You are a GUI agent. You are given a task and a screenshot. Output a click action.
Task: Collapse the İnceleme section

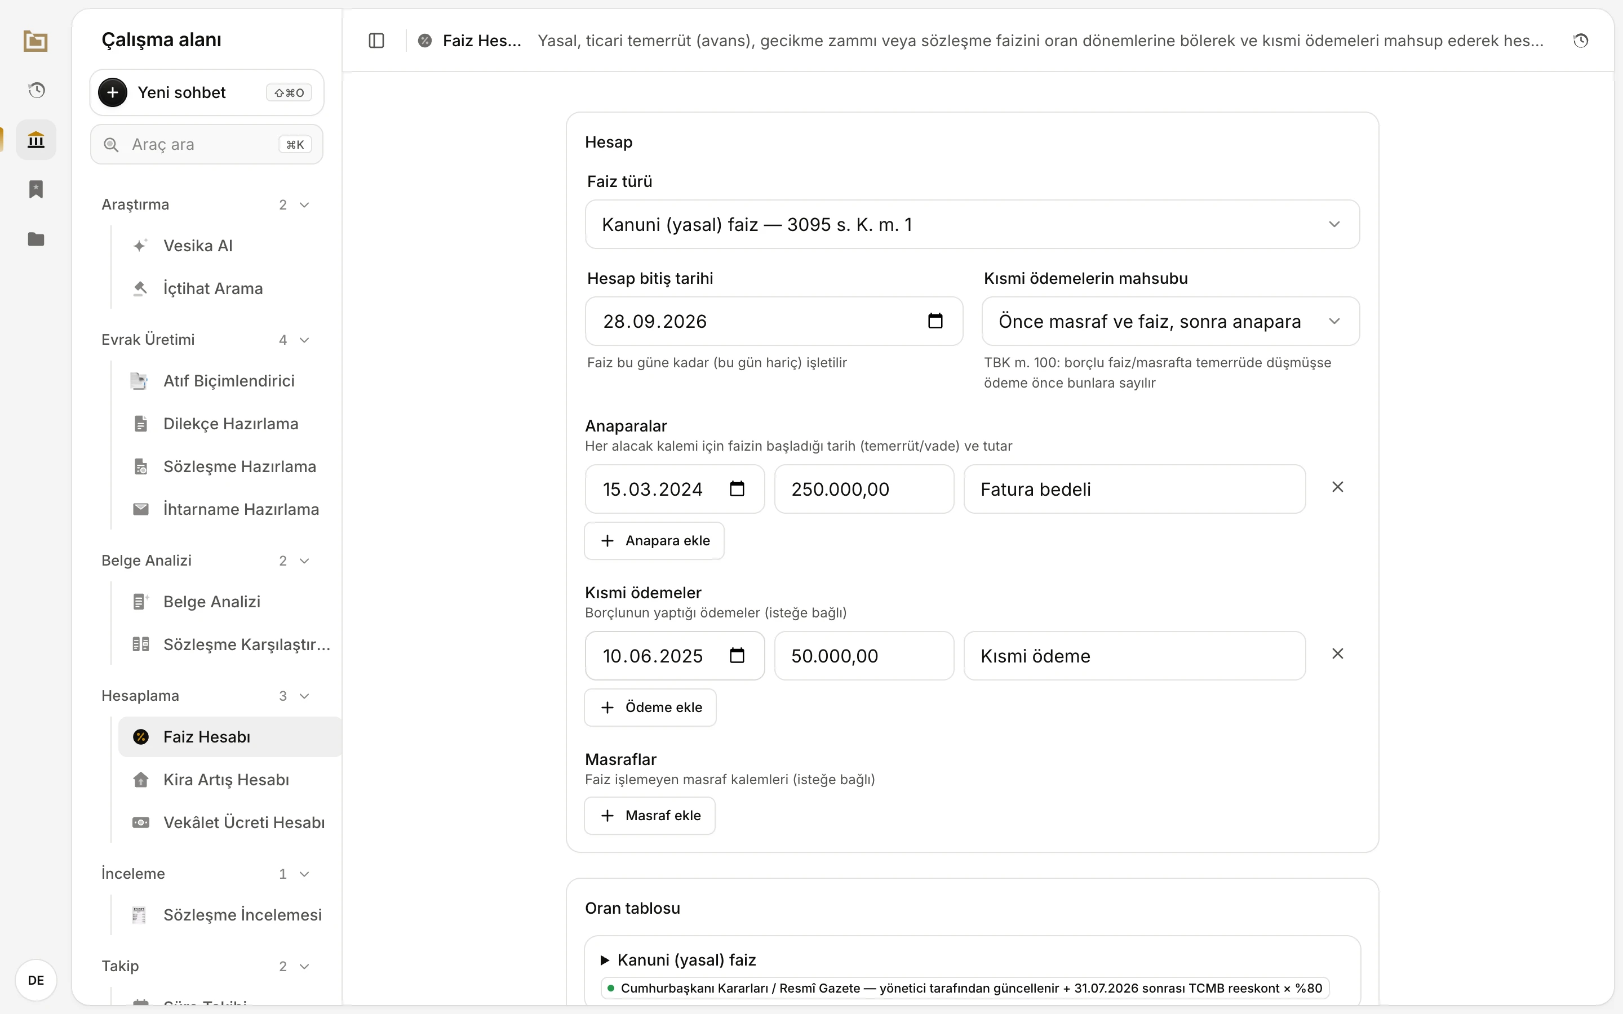tap(304, 874)
